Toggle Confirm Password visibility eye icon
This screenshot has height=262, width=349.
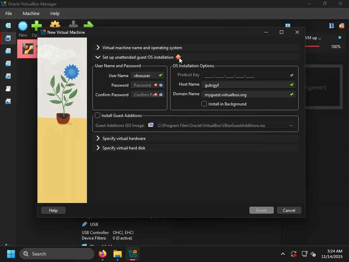click(161, 95)
